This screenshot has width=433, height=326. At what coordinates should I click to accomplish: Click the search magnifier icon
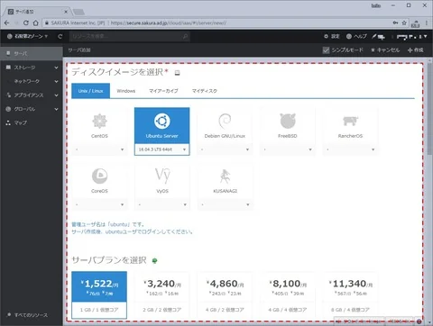click(186, 36)
